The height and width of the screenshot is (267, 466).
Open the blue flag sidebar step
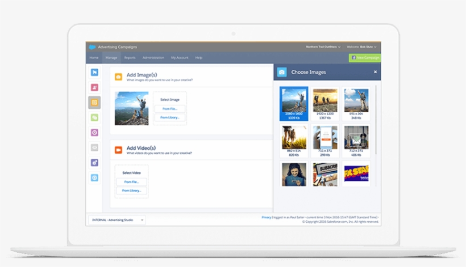94,73
